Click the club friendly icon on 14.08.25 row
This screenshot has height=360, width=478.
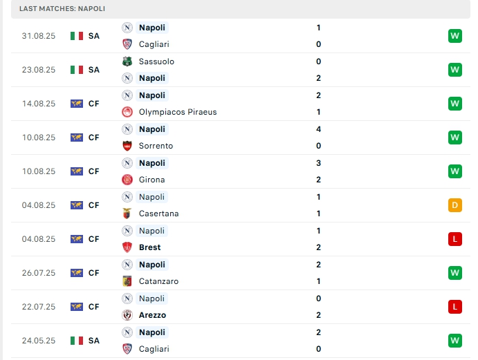tap(77, 104)
